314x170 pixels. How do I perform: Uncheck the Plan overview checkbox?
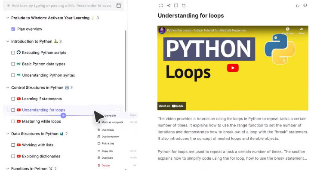(13, 29)
